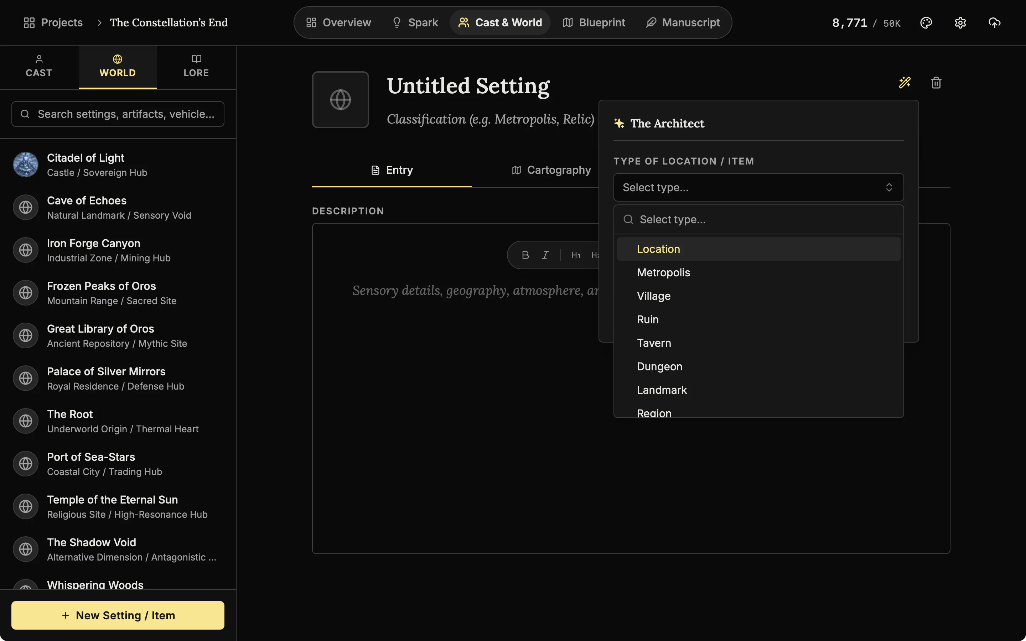Image resolution: width=1026 pixels, height=641 pixels.
Task: Apply H1 heading in description toolbar
Action: 576,255
